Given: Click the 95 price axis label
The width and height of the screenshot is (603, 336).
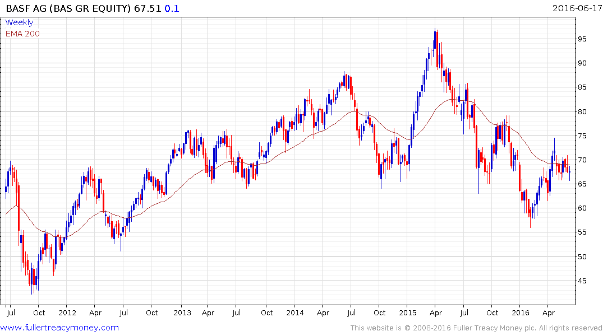Looking at the screenshot, I should [x=582, y=39].
